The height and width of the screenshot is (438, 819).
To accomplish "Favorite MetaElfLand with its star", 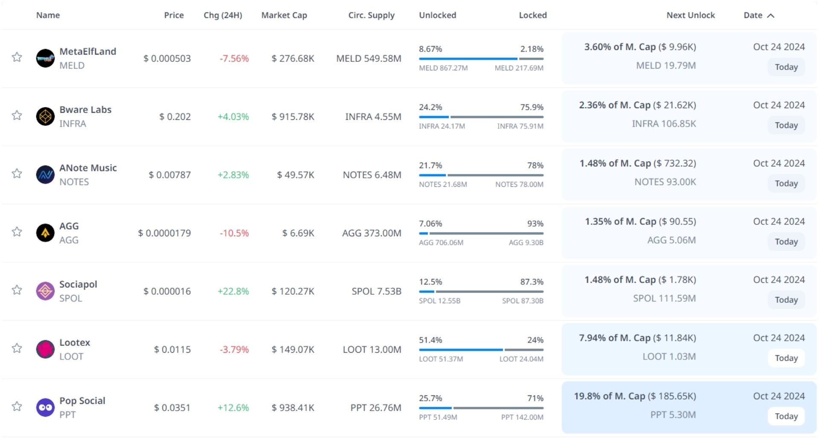I will (17, 57).
